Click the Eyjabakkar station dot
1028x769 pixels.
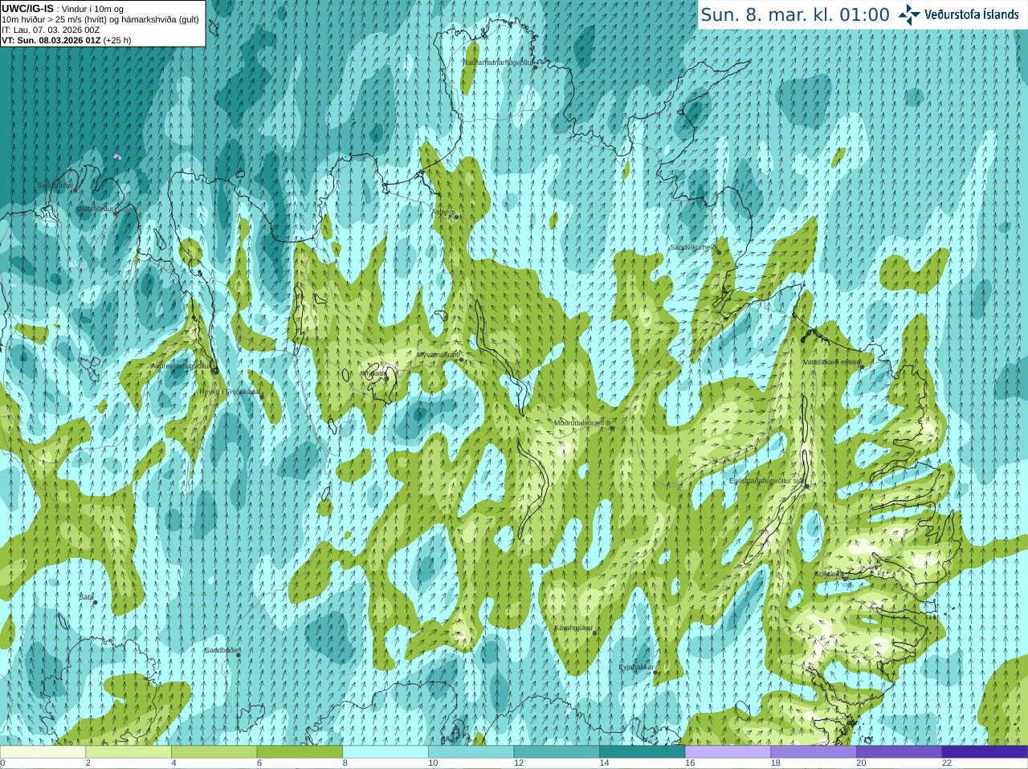(657, 673)
